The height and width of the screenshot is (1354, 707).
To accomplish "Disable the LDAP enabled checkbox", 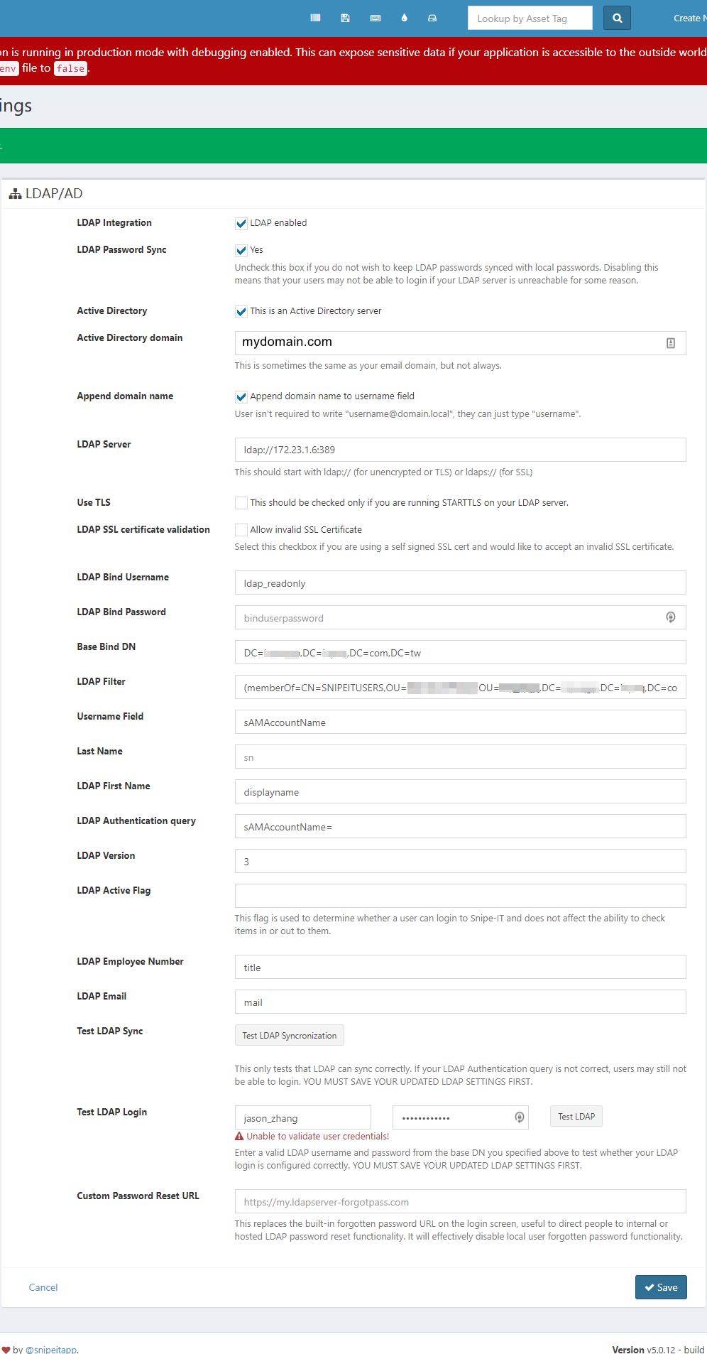I will 241,222.
